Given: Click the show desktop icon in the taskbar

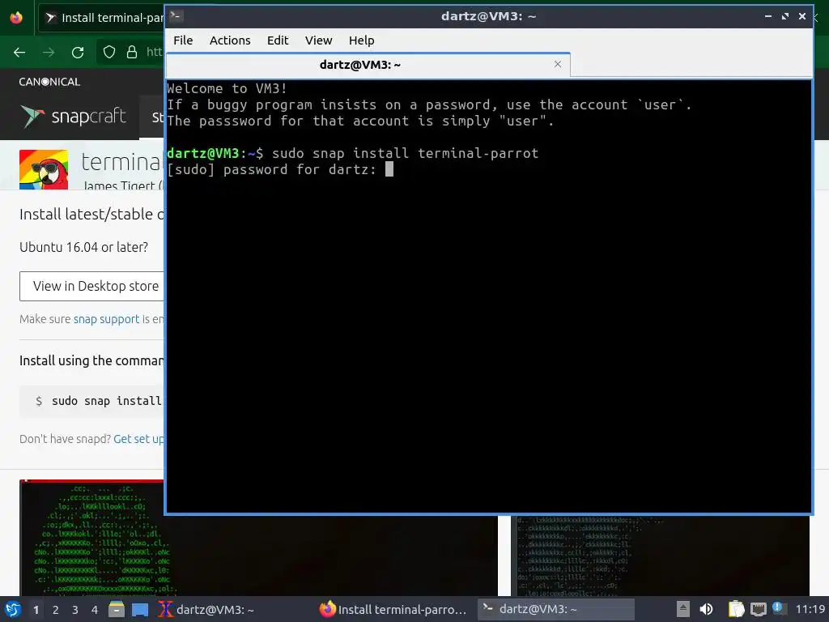Looking at the screenshot, I should (140, 609).
